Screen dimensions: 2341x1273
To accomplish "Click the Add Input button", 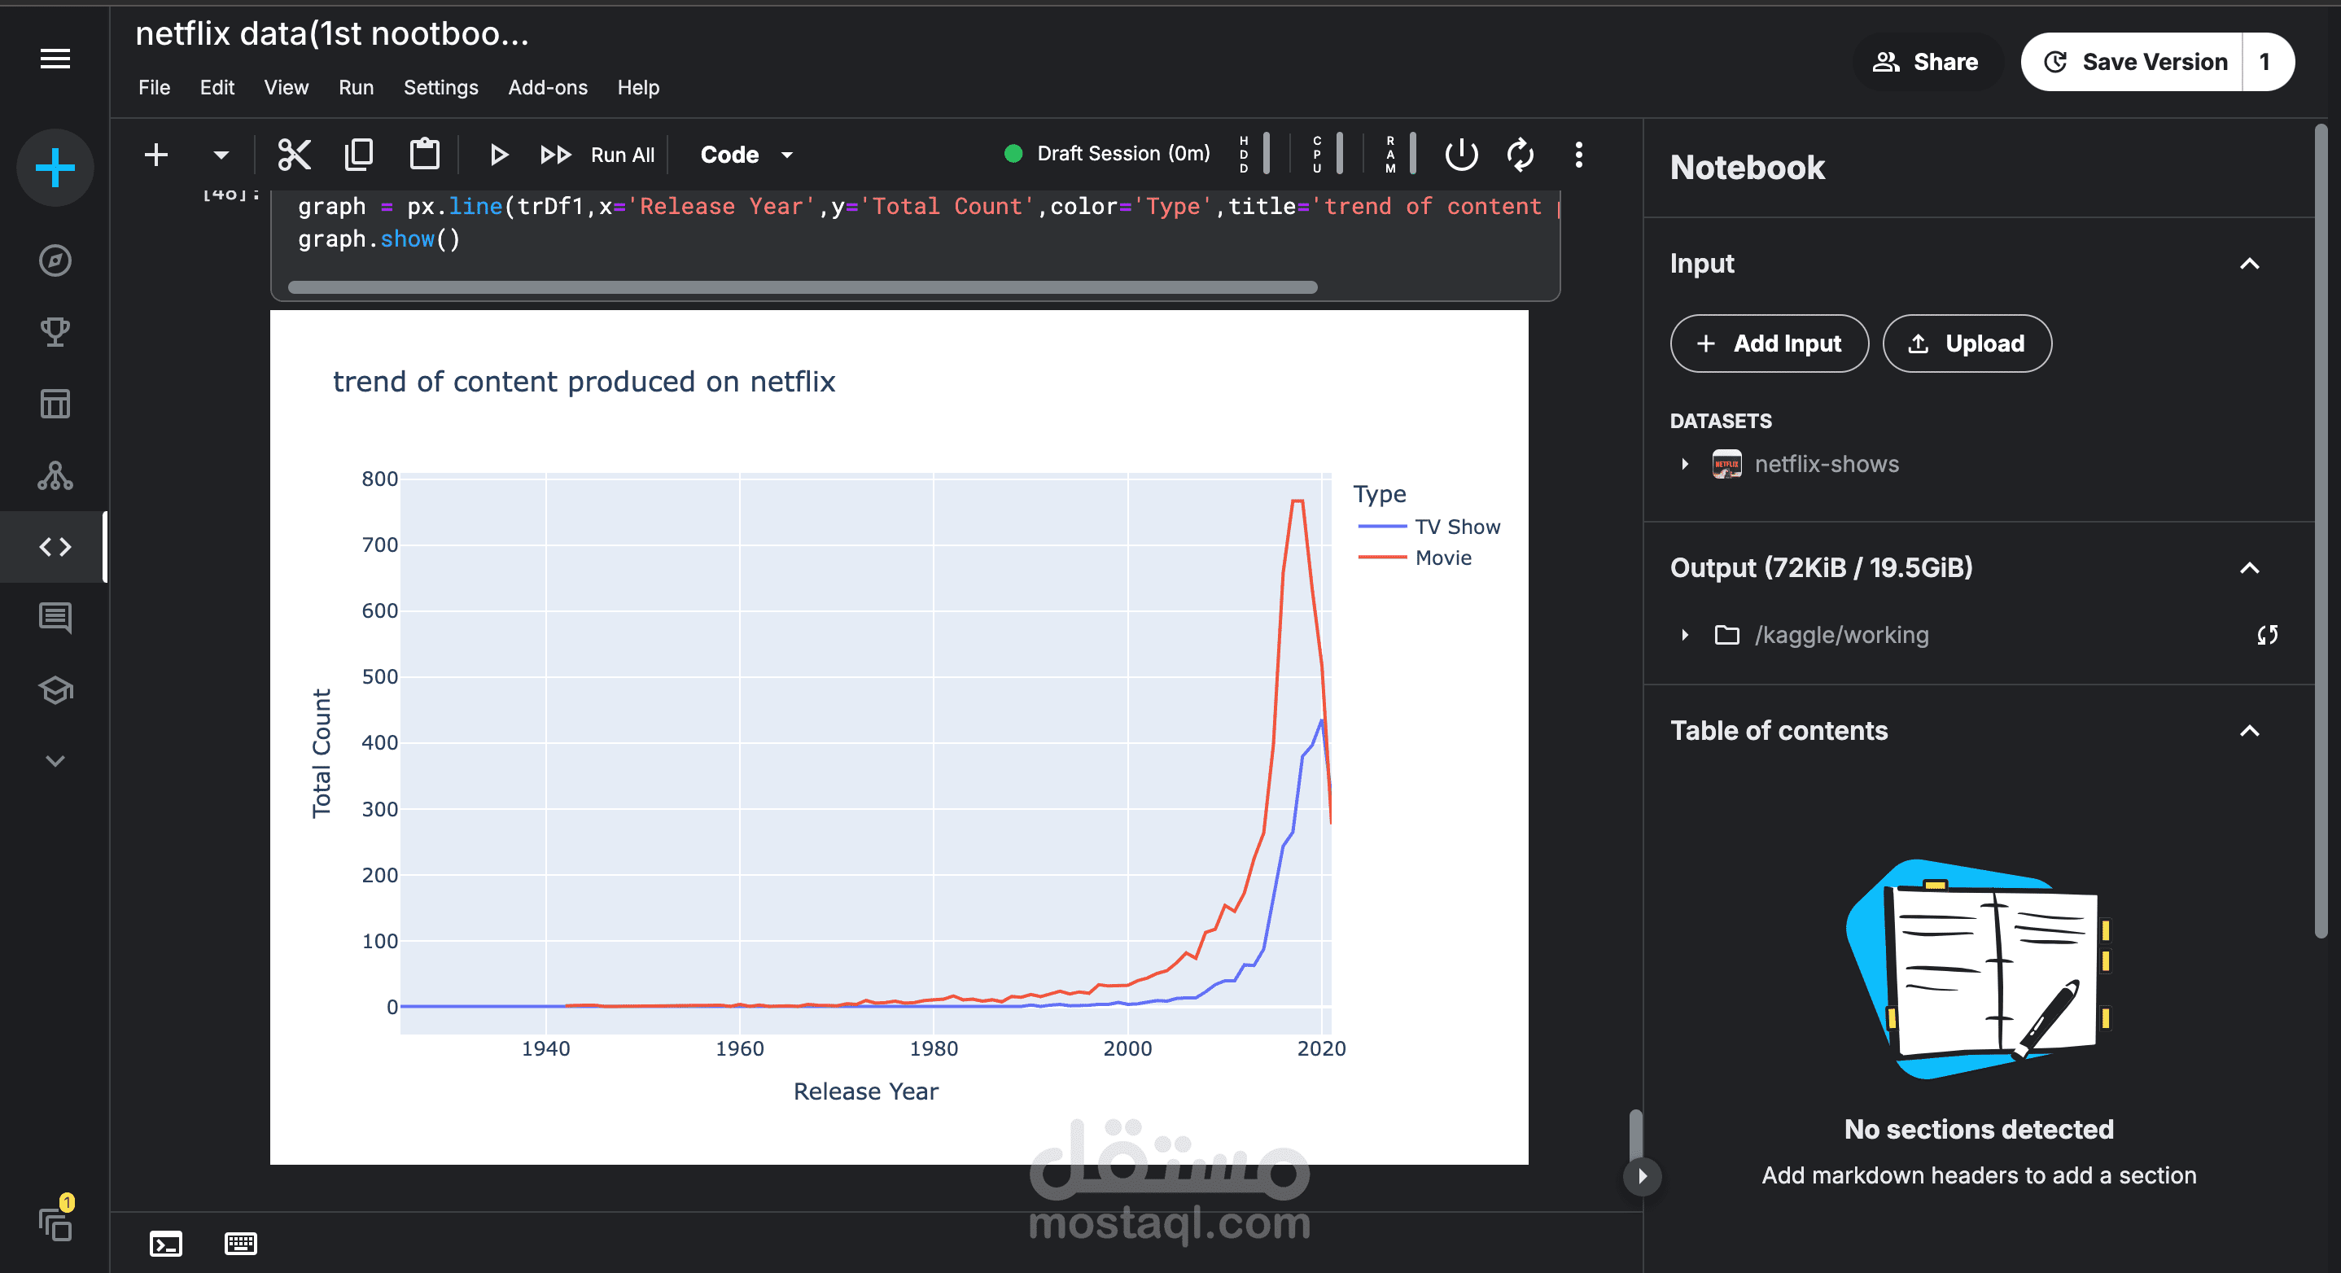I will (1770, 343).
